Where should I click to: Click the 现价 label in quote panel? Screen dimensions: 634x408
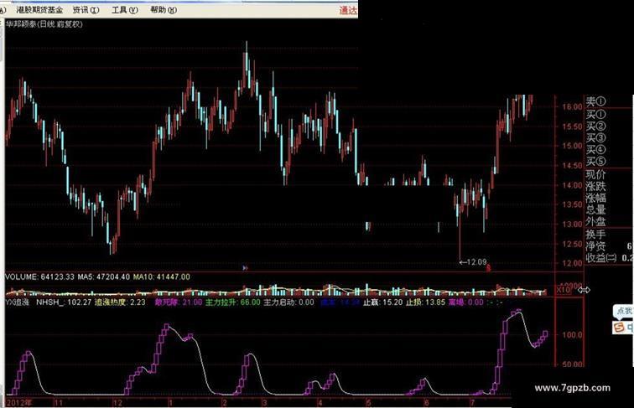coord(596,175)
